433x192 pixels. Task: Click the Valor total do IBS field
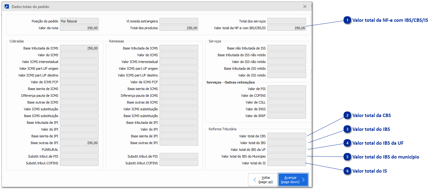[287, 143]
